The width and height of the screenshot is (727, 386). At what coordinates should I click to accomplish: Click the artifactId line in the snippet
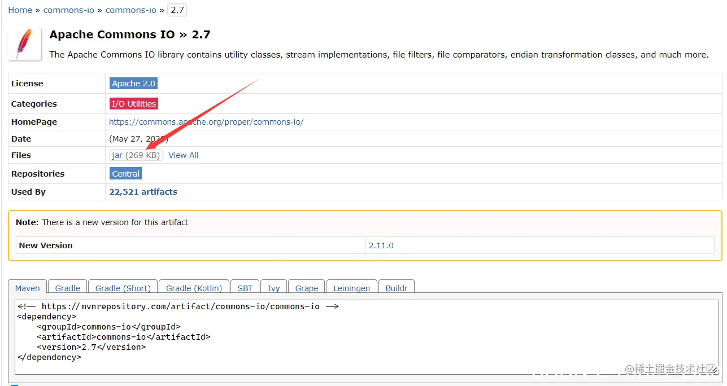coord(123,337)
